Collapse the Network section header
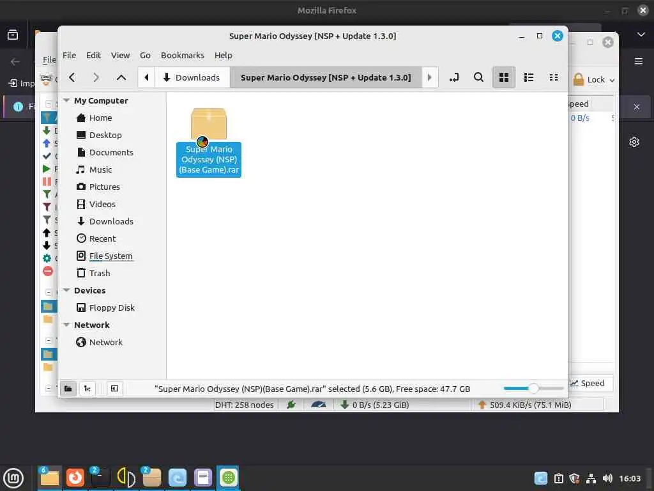 66,325
